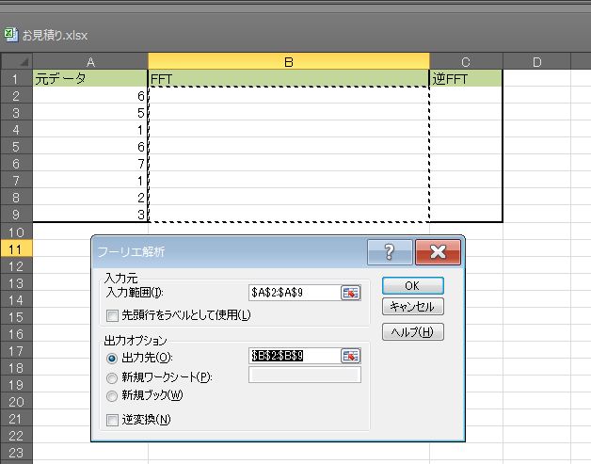Select column B header
The height and width of the screenshot is (464, 591).
coord(288,62)
